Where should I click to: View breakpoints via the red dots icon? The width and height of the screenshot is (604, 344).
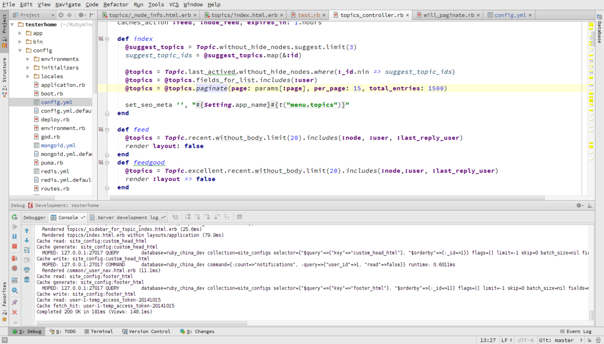(15, 259)
